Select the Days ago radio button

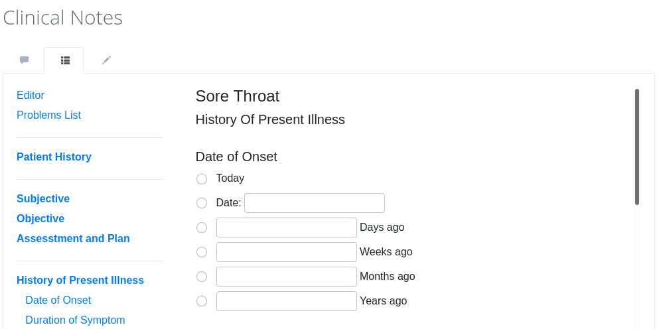(202, 228)
